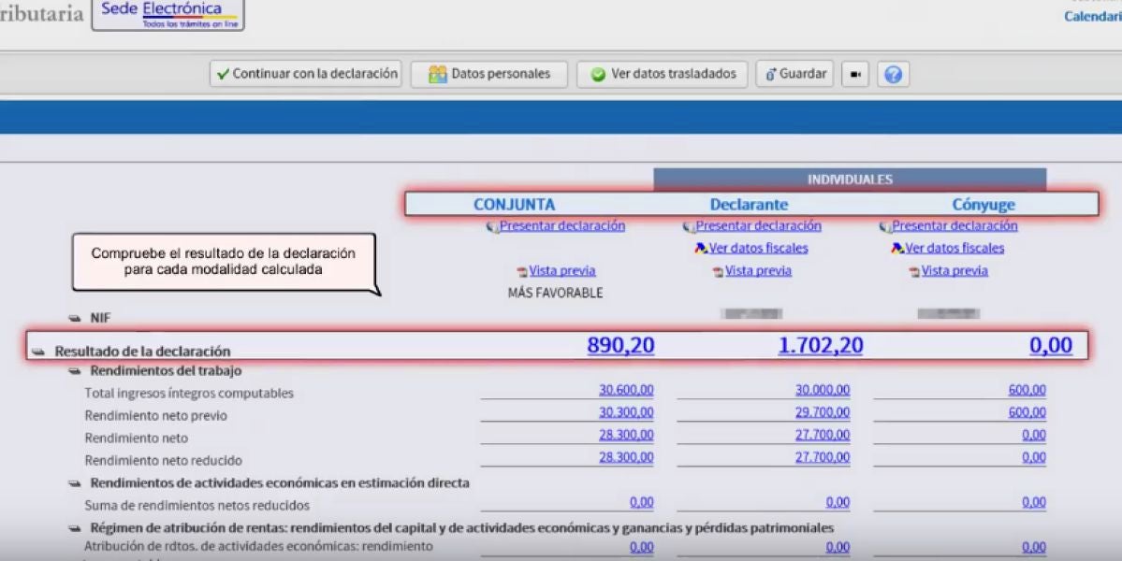
Task: Click Presentar declaración under Cónyuge
Action: click(954, 226)
